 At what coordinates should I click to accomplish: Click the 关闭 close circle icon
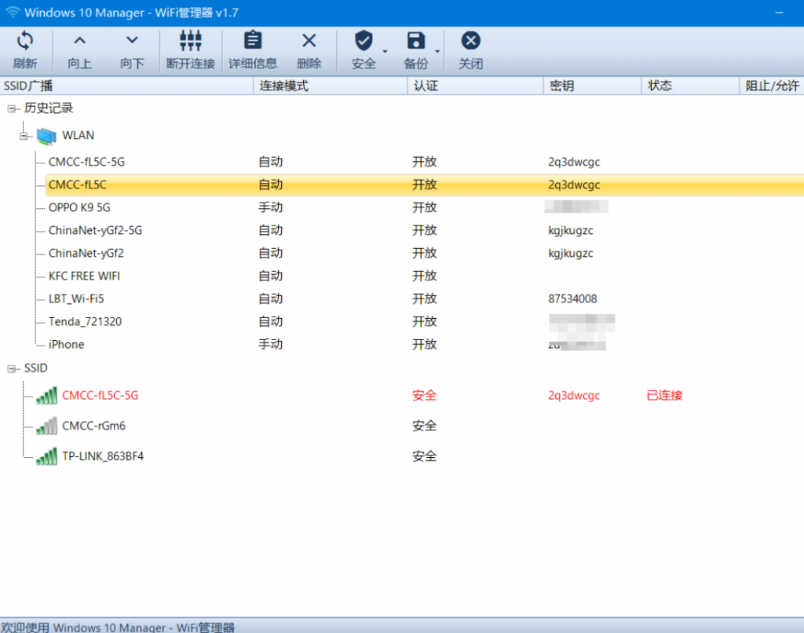tap(470, 41)
